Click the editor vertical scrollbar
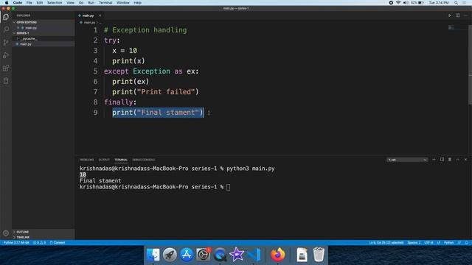Screen dimensions: 472x265 point(471,65)
